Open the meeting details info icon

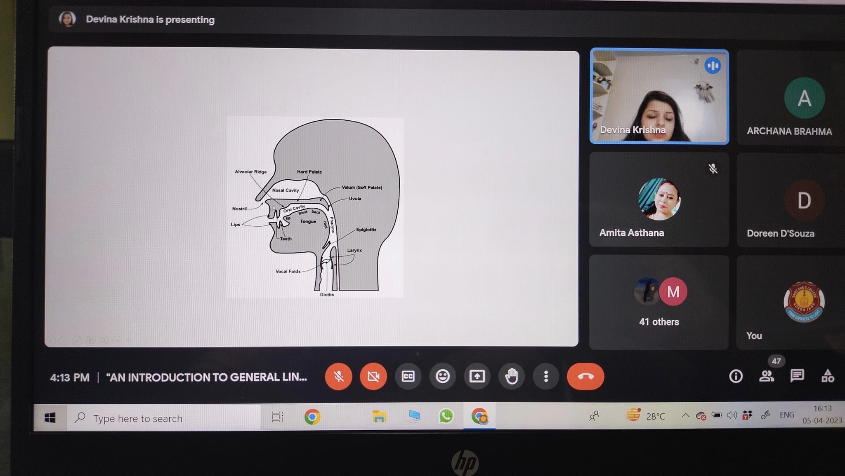[736, 376]
